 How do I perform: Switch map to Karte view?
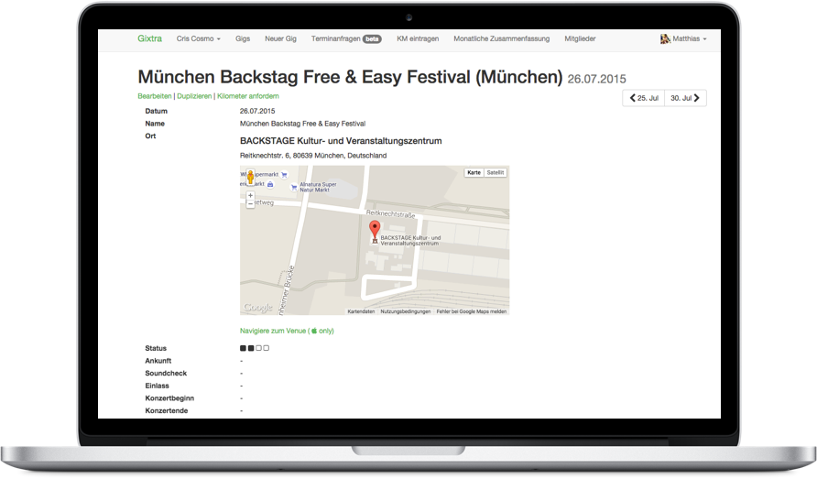click(474, 172)
